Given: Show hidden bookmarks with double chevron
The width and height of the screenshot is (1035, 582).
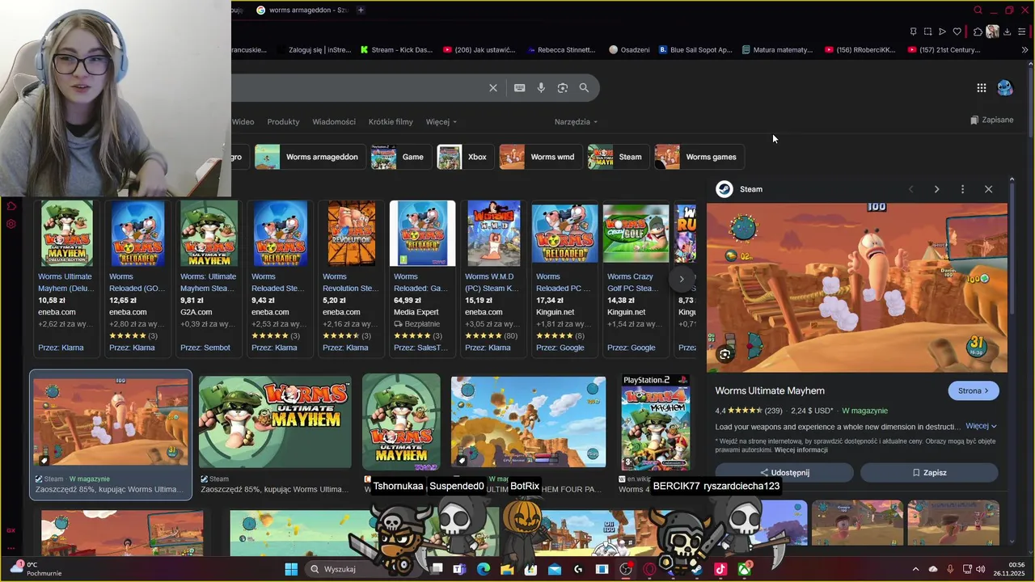Looking at the screenshot, I should (1024, 50).
